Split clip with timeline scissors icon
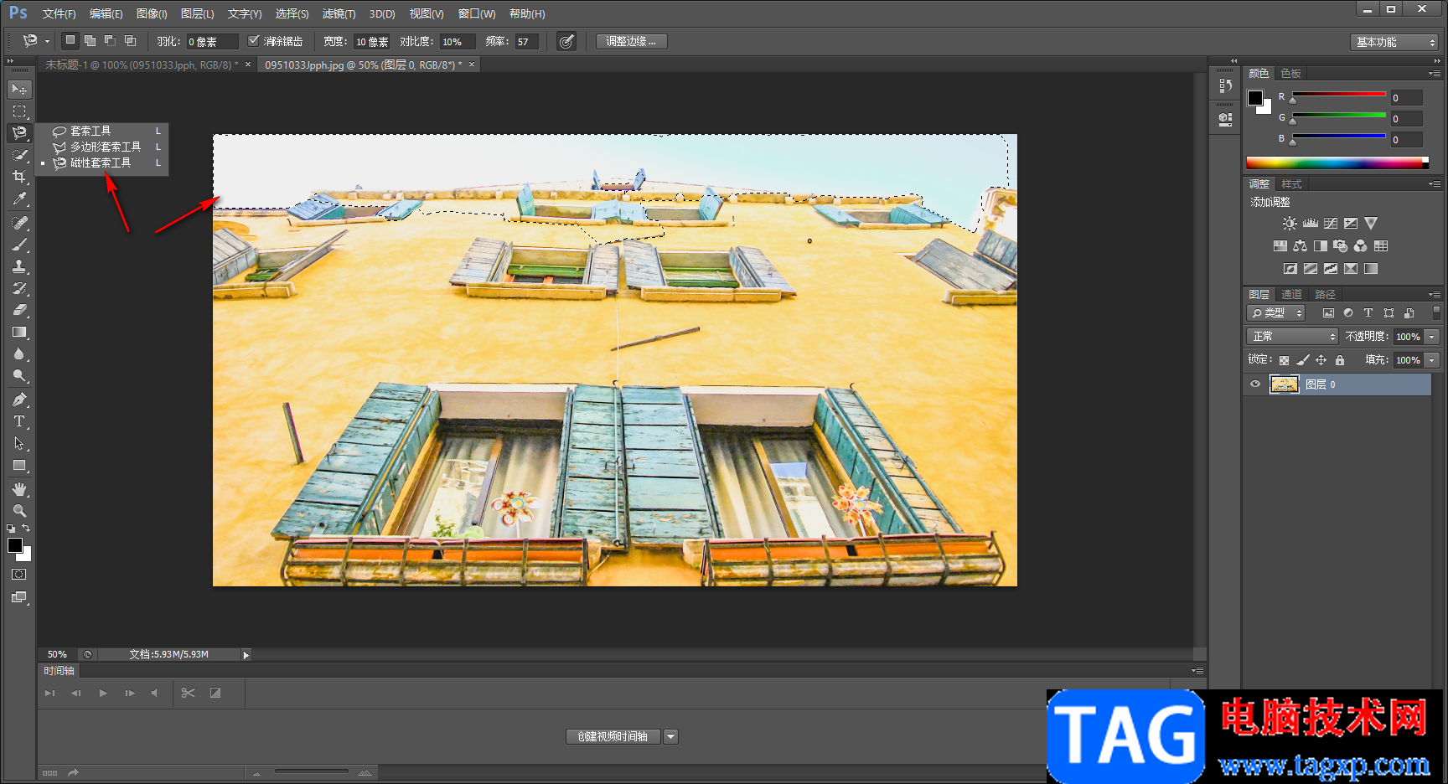Screen dimensions: 1448x784 click(x=188, y=693)
